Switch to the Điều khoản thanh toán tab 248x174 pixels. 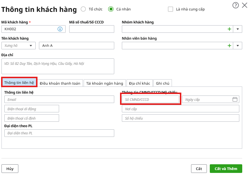(x=60, y=83)
